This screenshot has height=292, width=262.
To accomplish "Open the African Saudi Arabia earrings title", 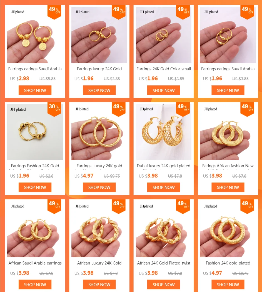I will [x=35, y=263].
